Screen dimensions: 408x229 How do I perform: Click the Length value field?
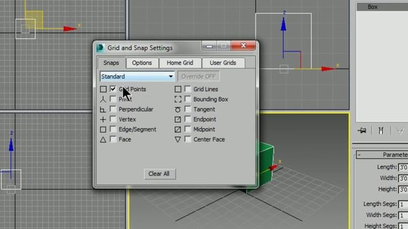[403, 167]
